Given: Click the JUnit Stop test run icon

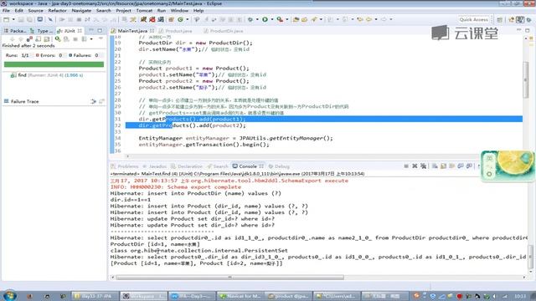Looking at the screenshot, I should 75,39.
